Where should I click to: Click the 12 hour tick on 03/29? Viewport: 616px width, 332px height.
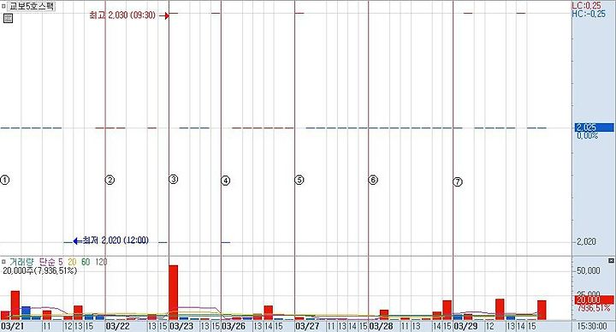pyautogui.click(x=490, y=327)
